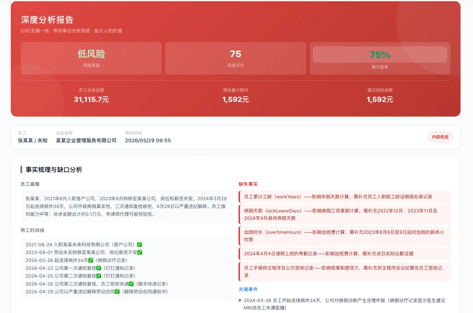Click the 关键事件 heading
473x313 pixels.
pyautogui.click(x=248, y=289)
